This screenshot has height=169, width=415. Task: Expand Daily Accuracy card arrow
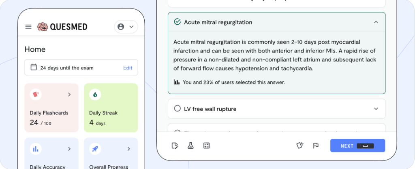click(69, 149)
